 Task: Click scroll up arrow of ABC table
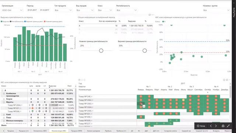(x=76, y=86)
